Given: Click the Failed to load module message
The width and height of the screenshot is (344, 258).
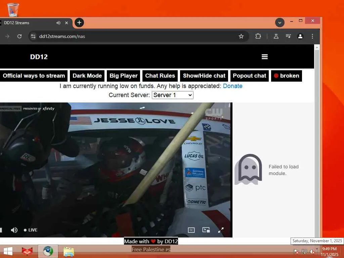Looking at the screenshot, I should click(x=284, y=170).
